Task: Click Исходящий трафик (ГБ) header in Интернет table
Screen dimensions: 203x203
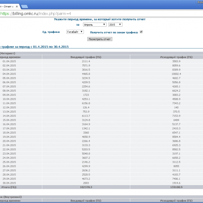Action: (176, 57)
